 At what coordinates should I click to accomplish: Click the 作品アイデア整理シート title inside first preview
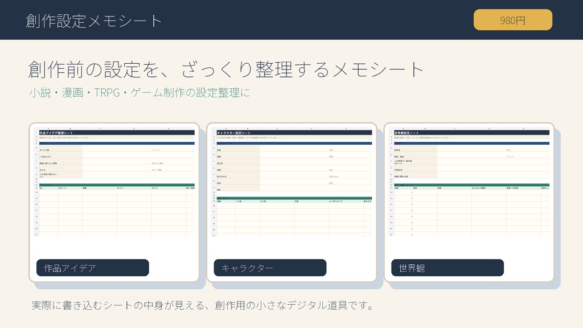(56, 133)
